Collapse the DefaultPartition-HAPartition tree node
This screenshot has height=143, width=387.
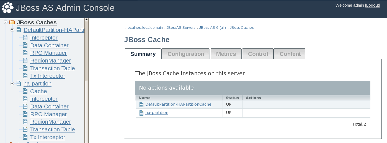coord(12,30)
